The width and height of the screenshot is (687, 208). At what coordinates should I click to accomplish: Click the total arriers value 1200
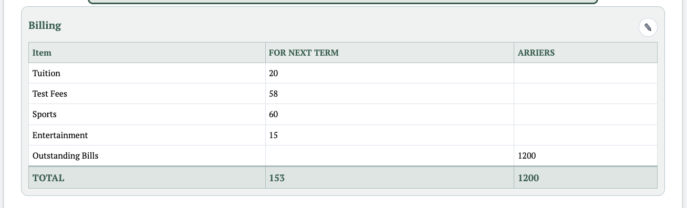tap(528, 178)
